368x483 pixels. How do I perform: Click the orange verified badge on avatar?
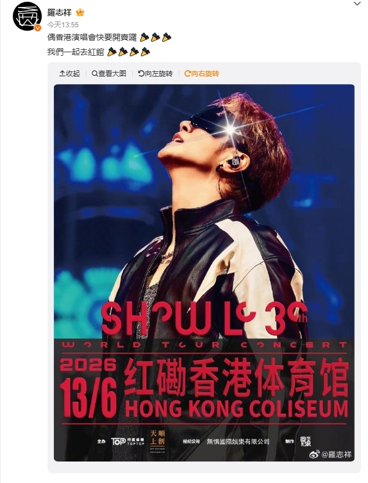point(38,28)
